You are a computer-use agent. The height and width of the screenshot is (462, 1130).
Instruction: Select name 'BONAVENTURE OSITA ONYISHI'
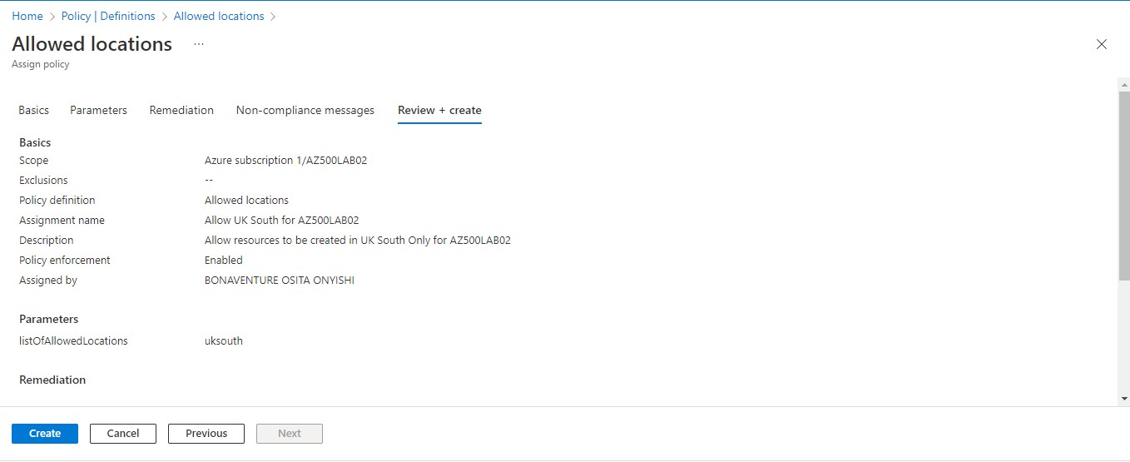click(x=280, y=281)
